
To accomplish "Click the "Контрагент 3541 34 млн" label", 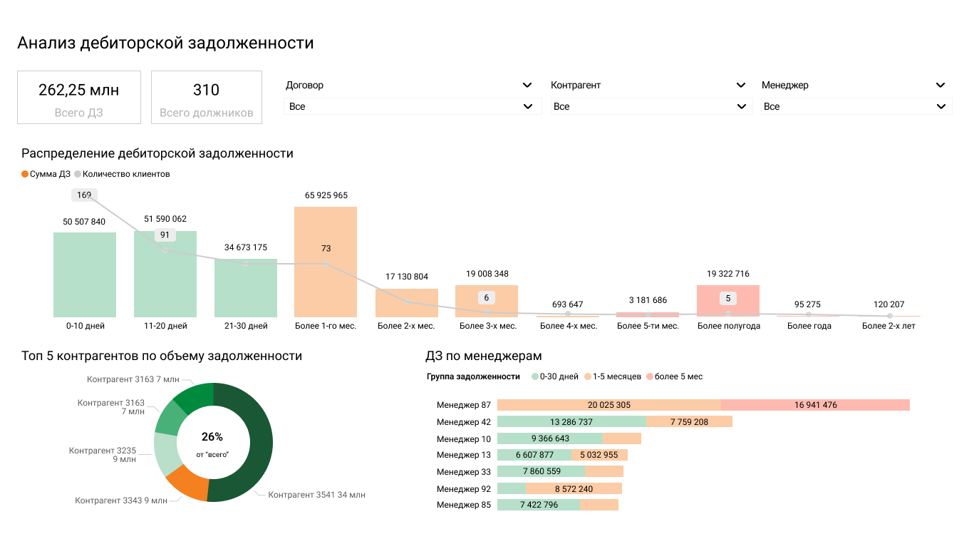I will tap(316, 493).
